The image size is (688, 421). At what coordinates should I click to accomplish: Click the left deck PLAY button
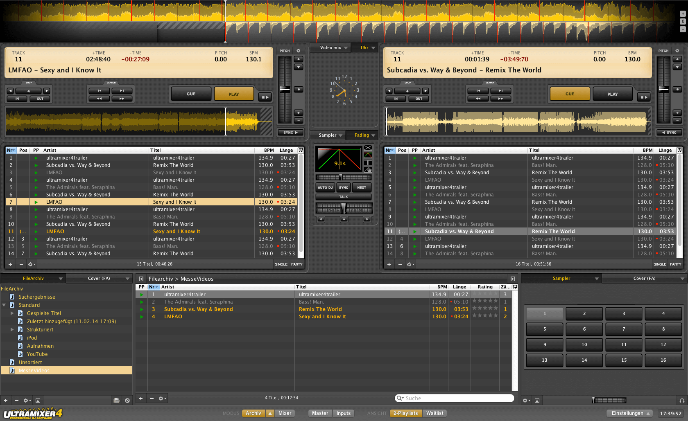(x=233, y=94)
